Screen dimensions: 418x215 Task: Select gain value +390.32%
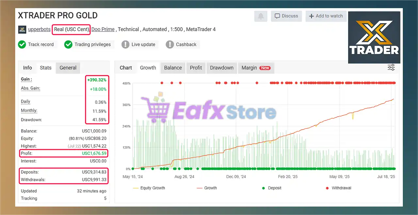click(x=97, y=79)
